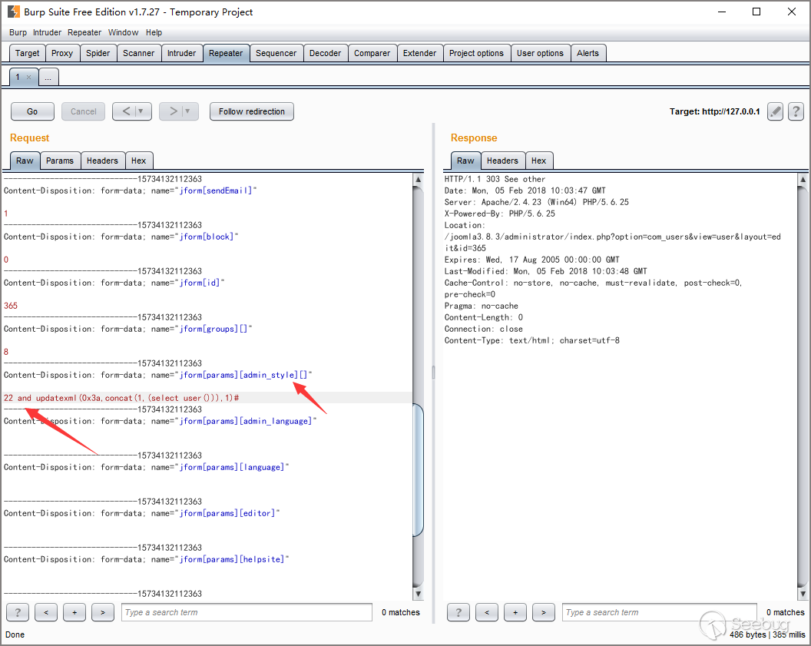Image resolution: width=811 pixels, height=646 pixels.
Task: Switch to the Request Hex tab
Action: [138, 161]
